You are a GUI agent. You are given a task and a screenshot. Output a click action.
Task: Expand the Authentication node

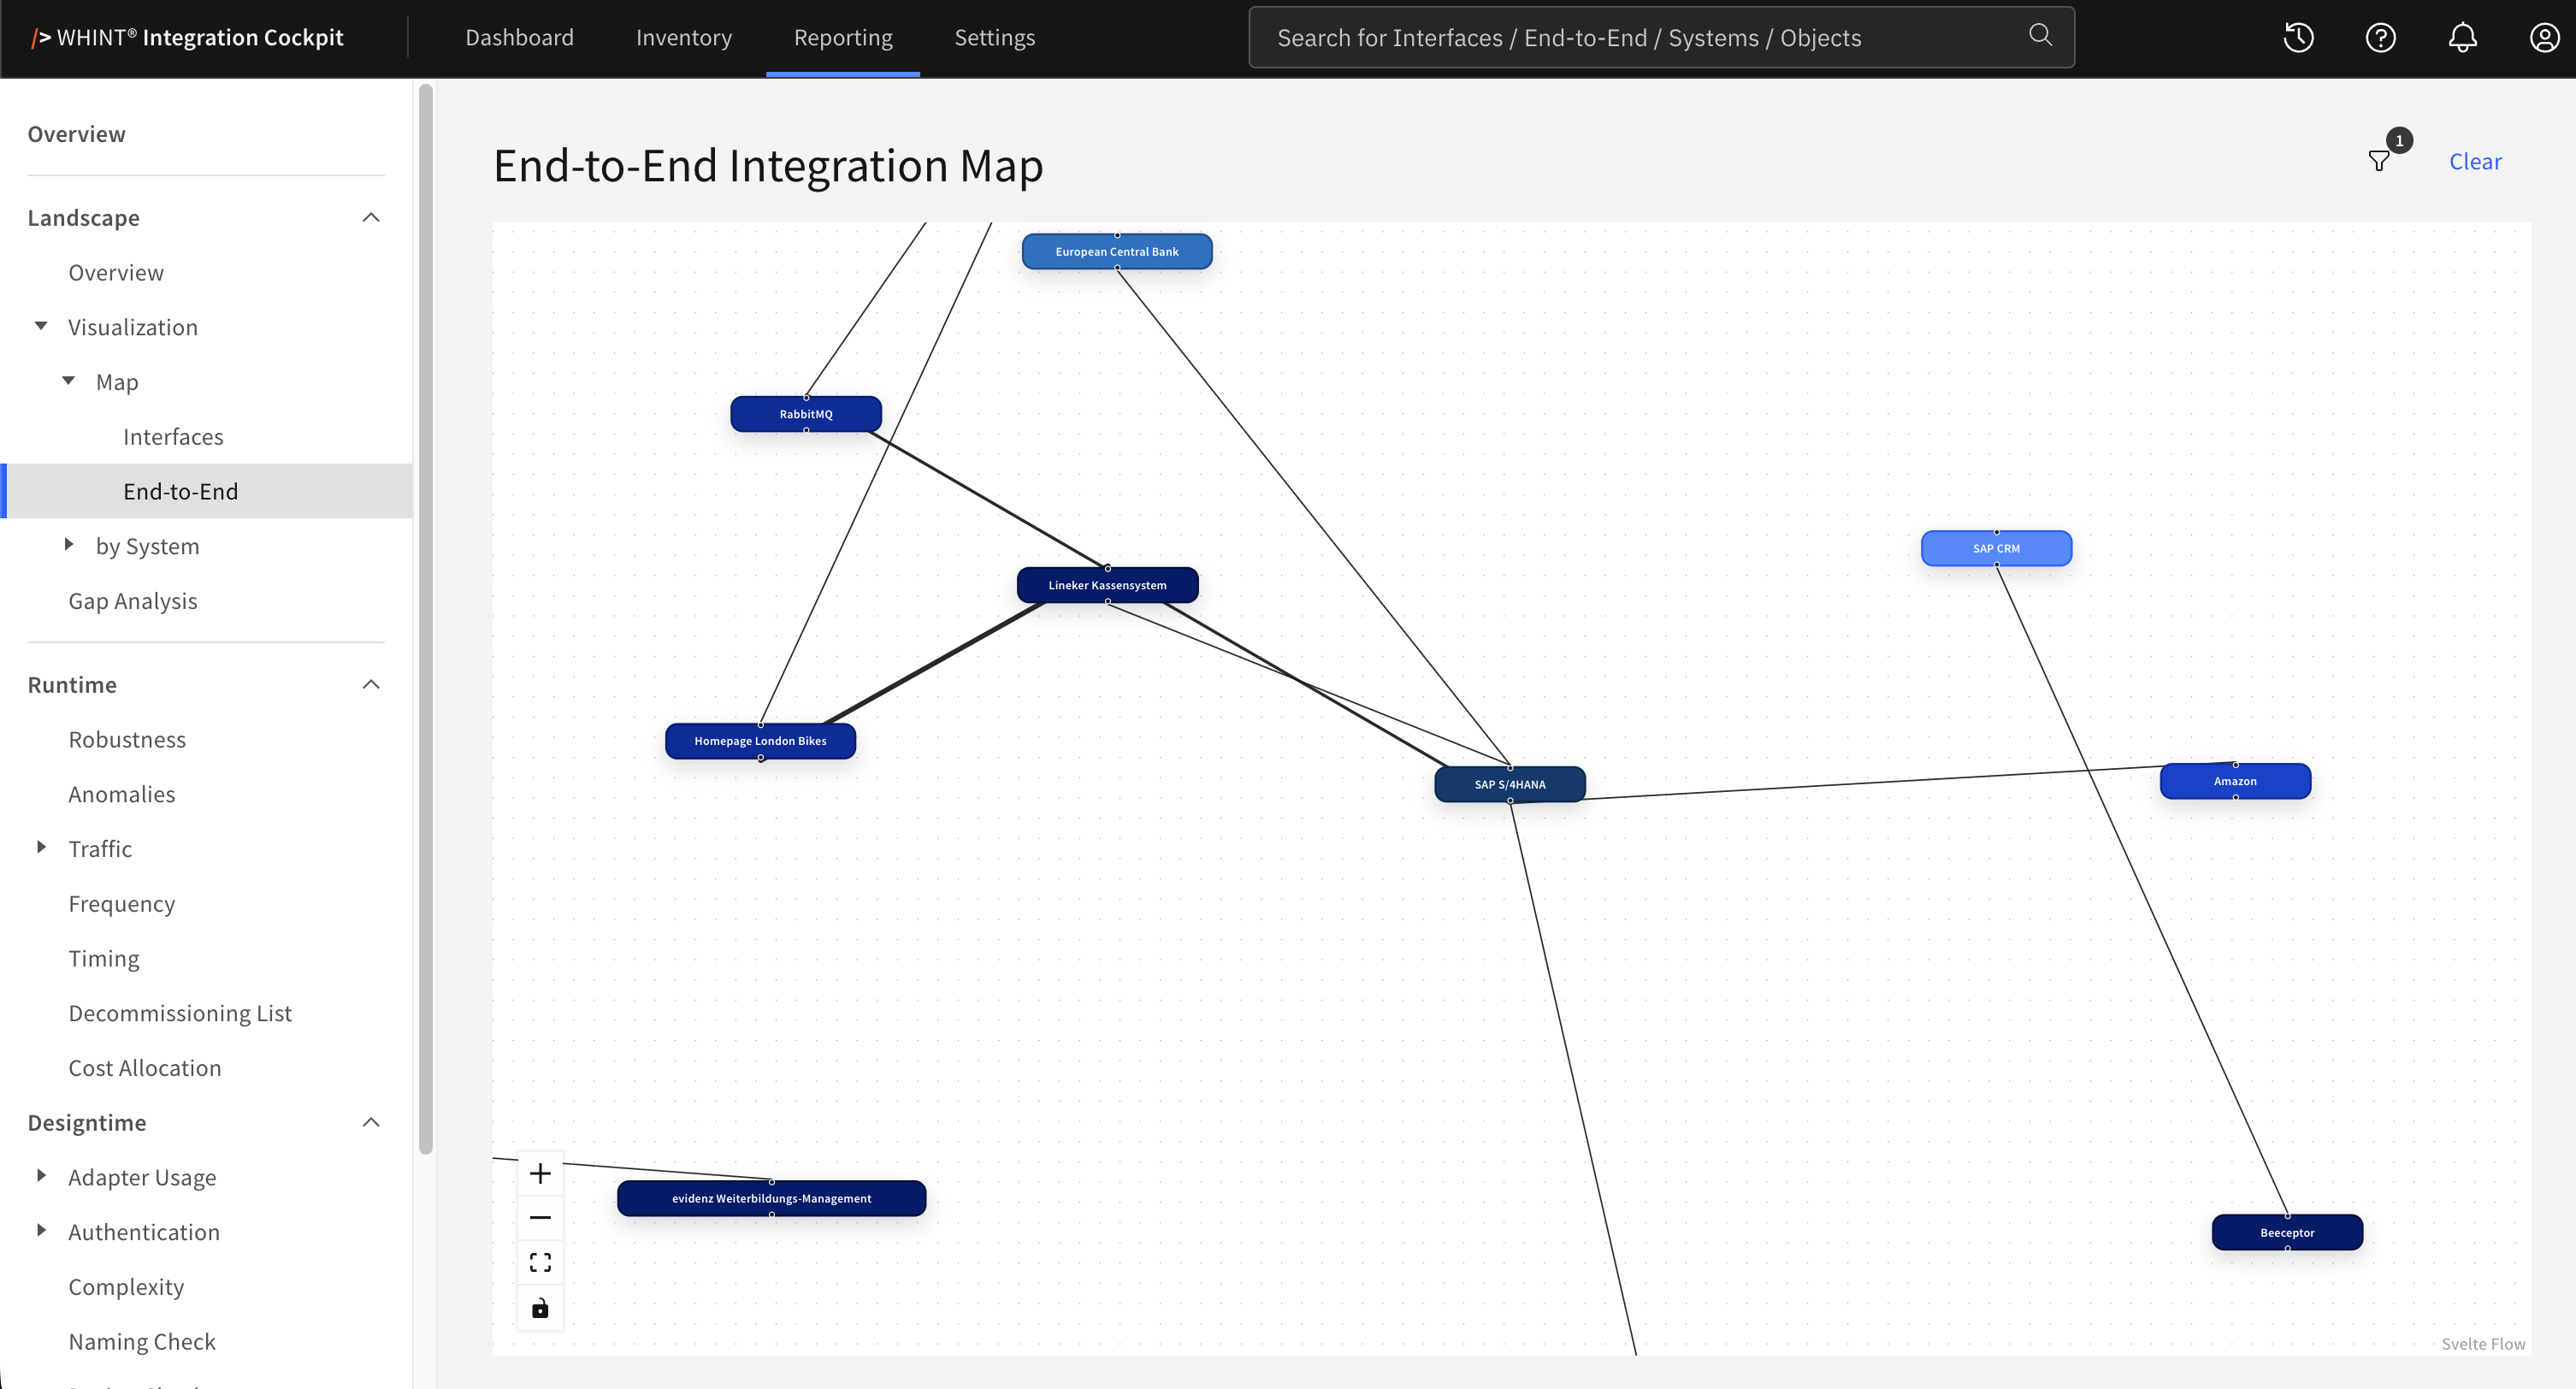41,1231
